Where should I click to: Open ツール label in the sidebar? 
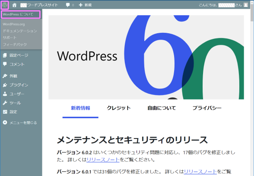point(15,103)
